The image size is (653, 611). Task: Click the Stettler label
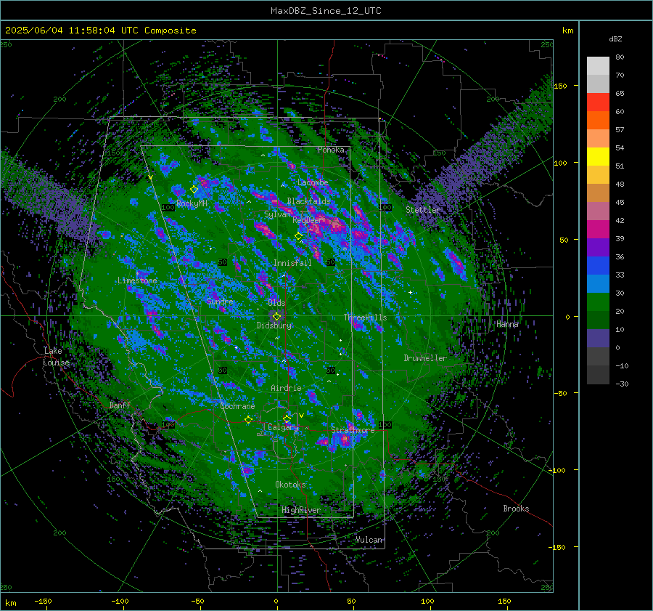coord(423,210)
